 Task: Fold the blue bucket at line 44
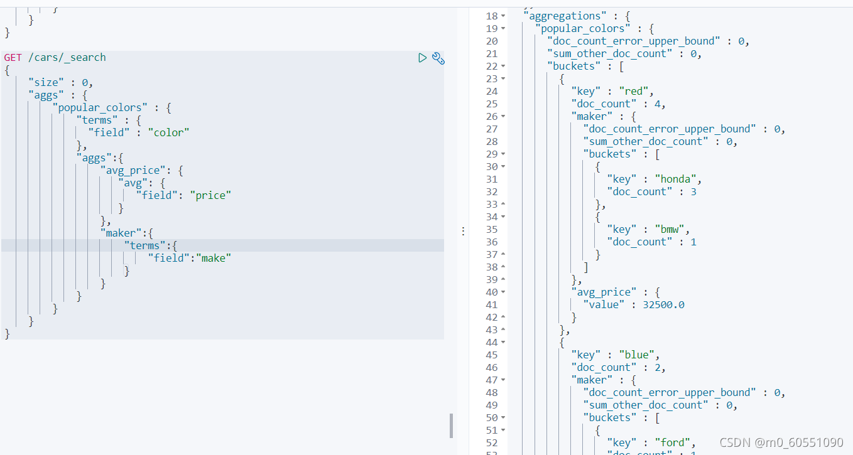point(504,342)
